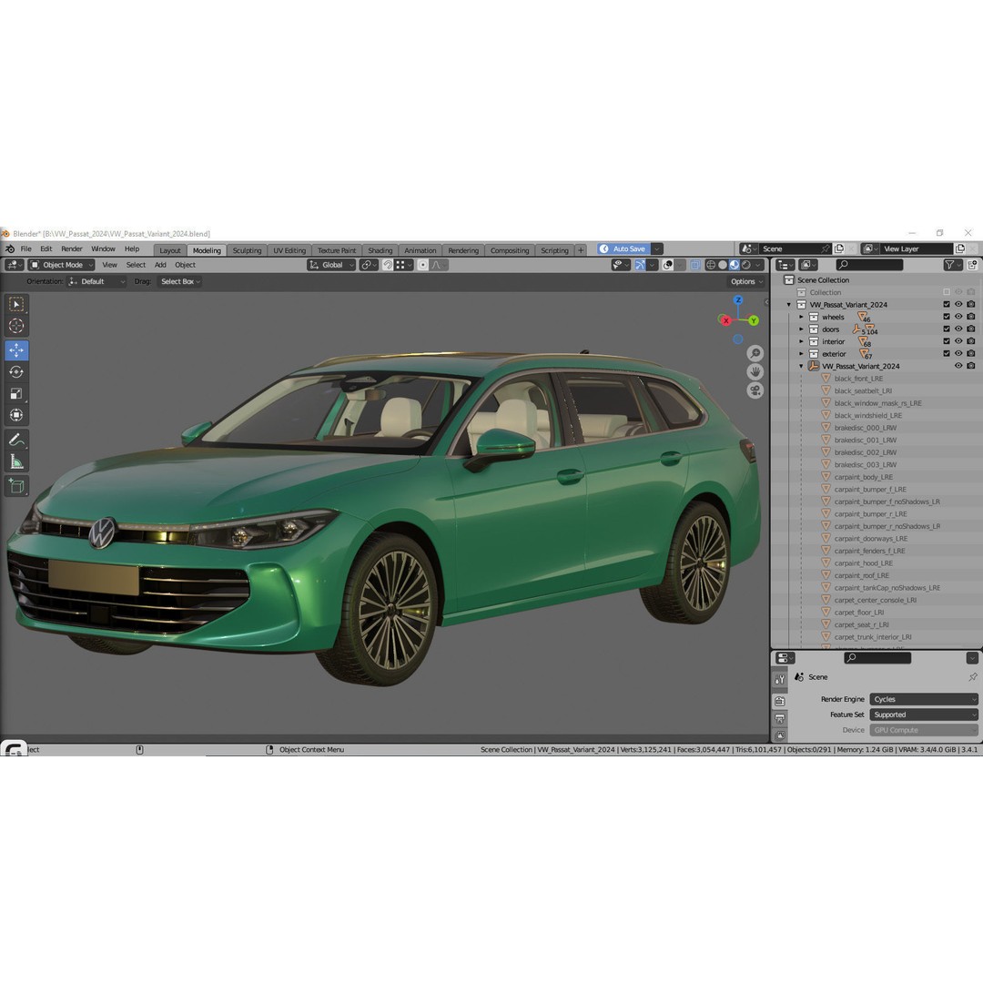Select the Add Cube tool
This screenshot has width=983, height=983.
[16, 486]
